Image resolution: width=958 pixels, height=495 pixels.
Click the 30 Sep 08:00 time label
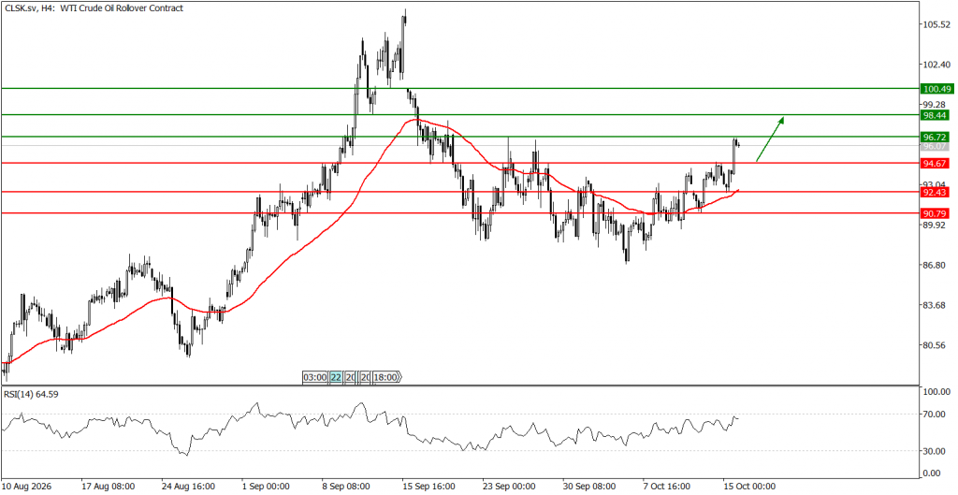[x=589, y=487]
